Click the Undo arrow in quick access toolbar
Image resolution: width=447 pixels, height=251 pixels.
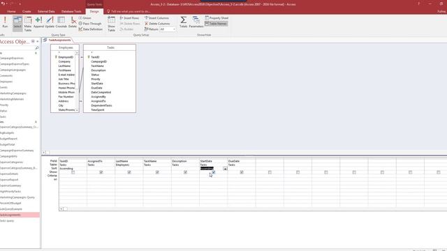(3, 4)
